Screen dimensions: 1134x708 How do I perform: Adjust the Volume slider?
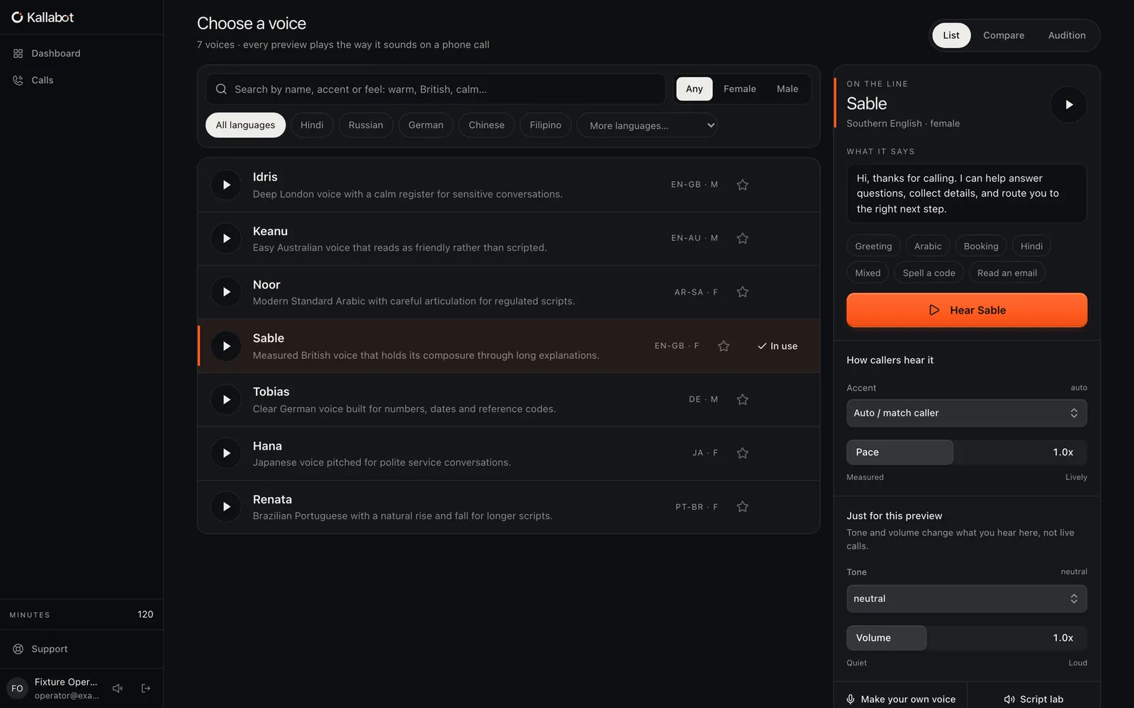tap(967, 638)
